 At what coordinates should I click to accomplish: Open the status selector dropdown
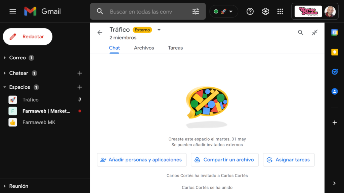(x=223, y=11)
